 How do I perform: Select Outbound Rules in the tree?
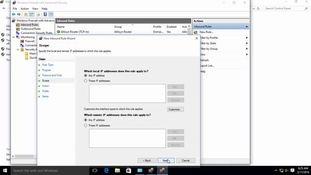pyautogui.click(x=31, y=29)
